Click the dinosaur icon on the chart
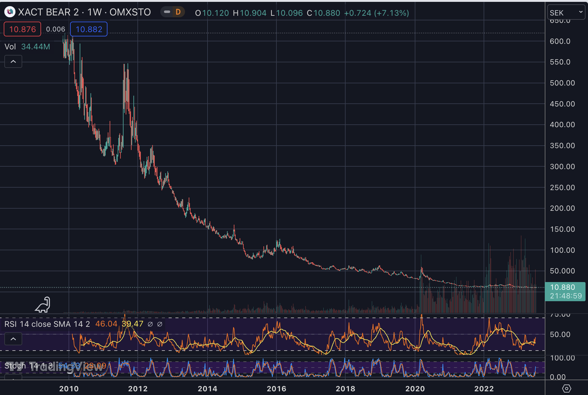The image size is (588, 395). pyautogui.click(x=43, y=305)
